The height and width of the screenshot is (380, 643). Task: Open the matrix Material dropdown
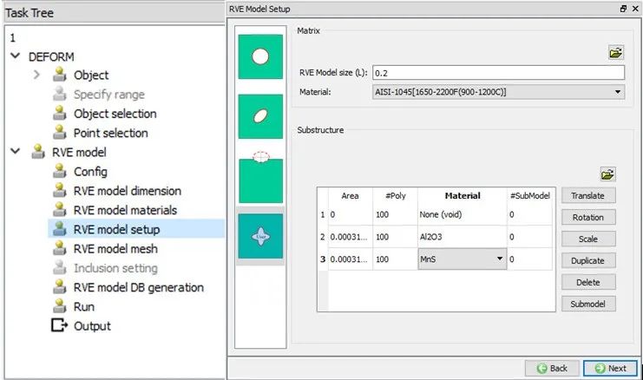pos(498,92)
